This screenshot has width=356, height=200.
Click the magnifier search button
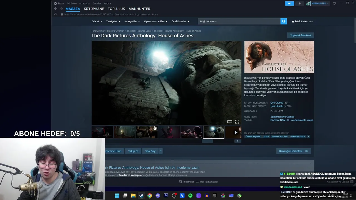pos(283,21)
